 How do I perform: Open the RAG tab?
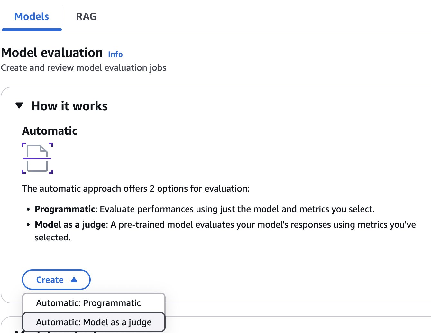[x=86, y=16]
